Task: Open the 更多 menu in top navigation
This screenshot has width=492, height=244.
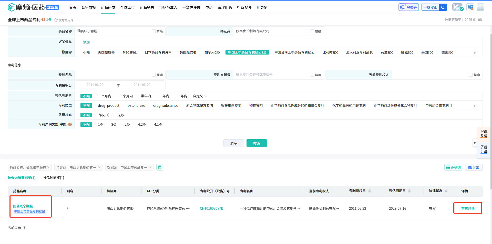Action: click(x=262, y=7)
